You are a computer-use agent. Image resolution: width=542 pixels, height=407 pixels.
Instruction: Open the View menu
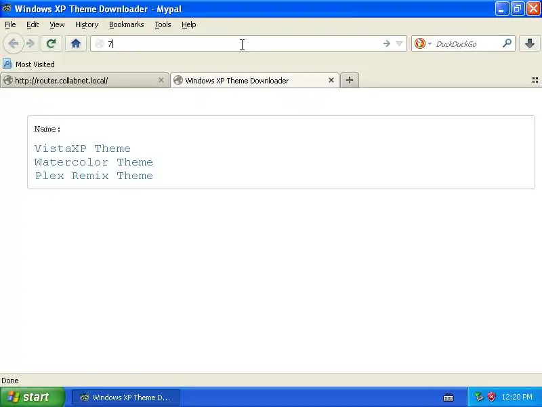click(57, 24)
